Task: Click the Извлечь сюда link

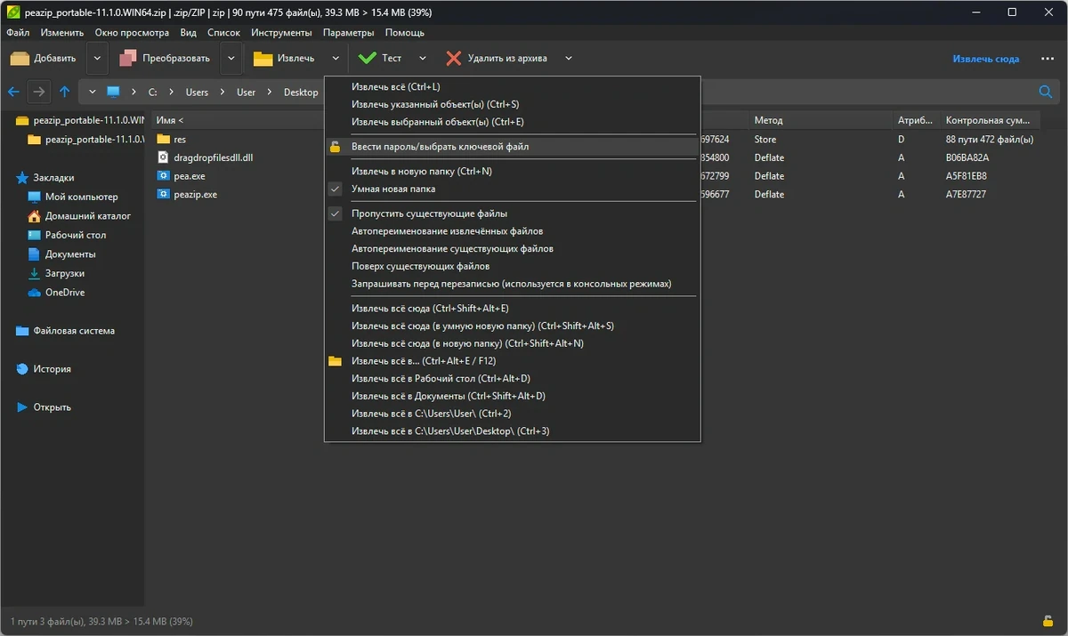Action: [986, 59]
